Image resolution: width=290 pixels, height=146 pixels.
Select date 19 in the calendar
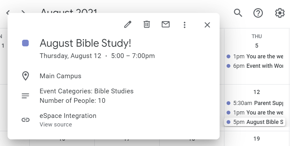pyautogui.click(x=257, y=139)
